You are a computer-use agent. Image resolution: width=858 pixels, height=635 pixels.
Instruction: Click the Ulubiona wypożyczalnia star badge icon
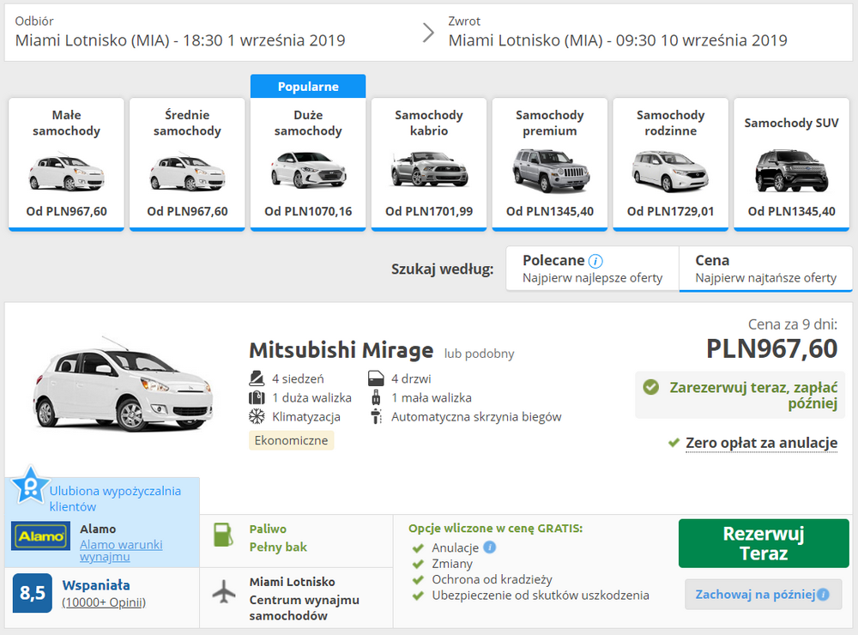click(31, 485)
